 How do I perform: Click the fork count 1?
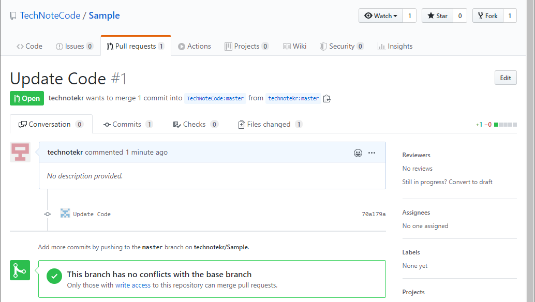[x=510, y=16]
